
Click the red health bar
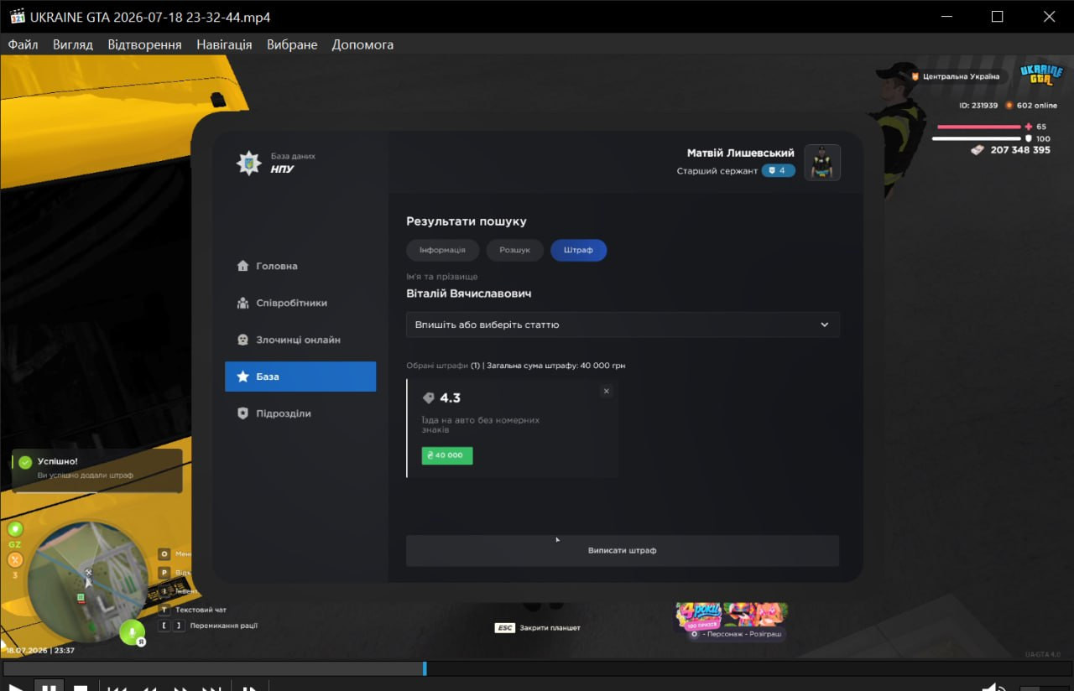978,127
